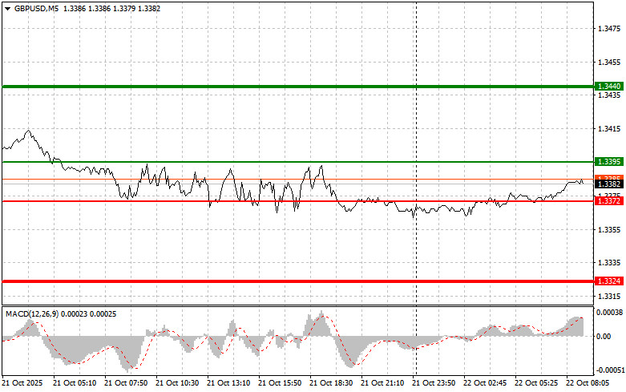
Task: Click the 21 Oct 21:10 time label
Action: tap(382, 383)
